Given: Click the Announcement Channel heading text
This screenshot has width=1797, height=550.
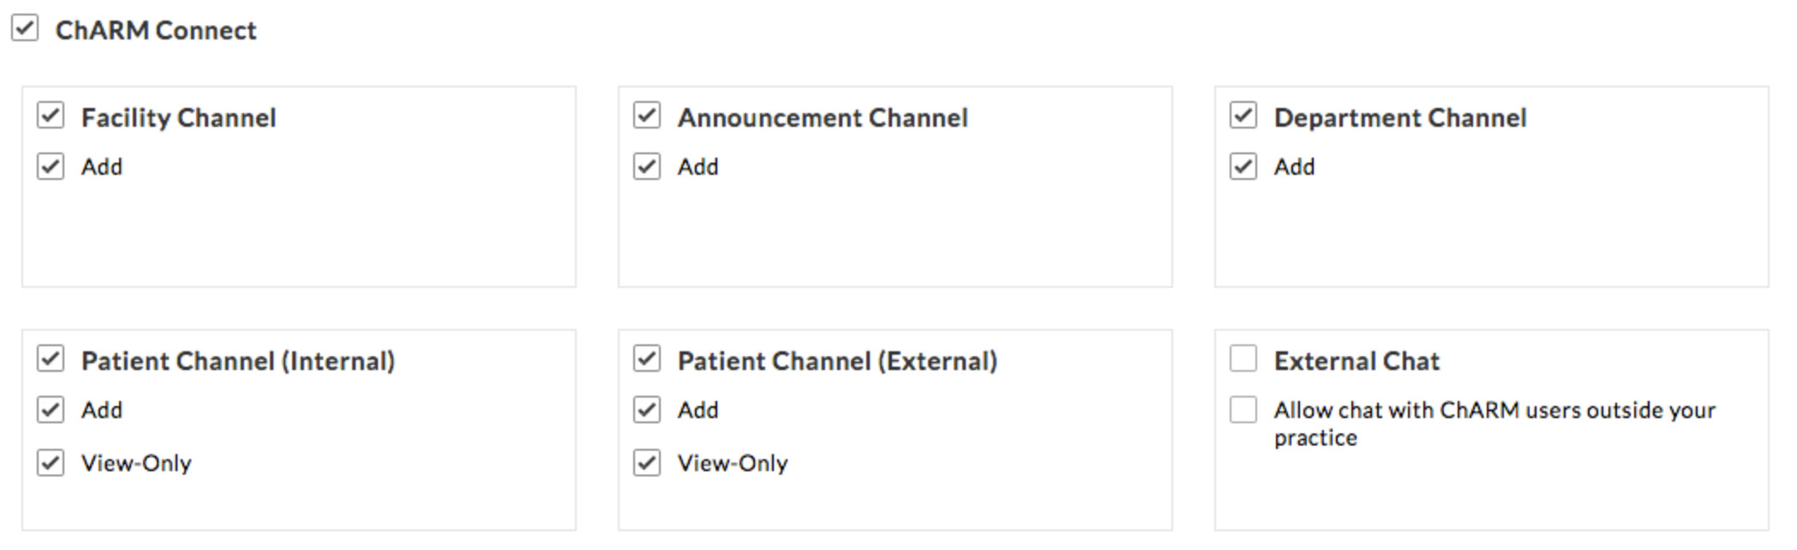Looking at the screenshot, I should coord(822,118).
